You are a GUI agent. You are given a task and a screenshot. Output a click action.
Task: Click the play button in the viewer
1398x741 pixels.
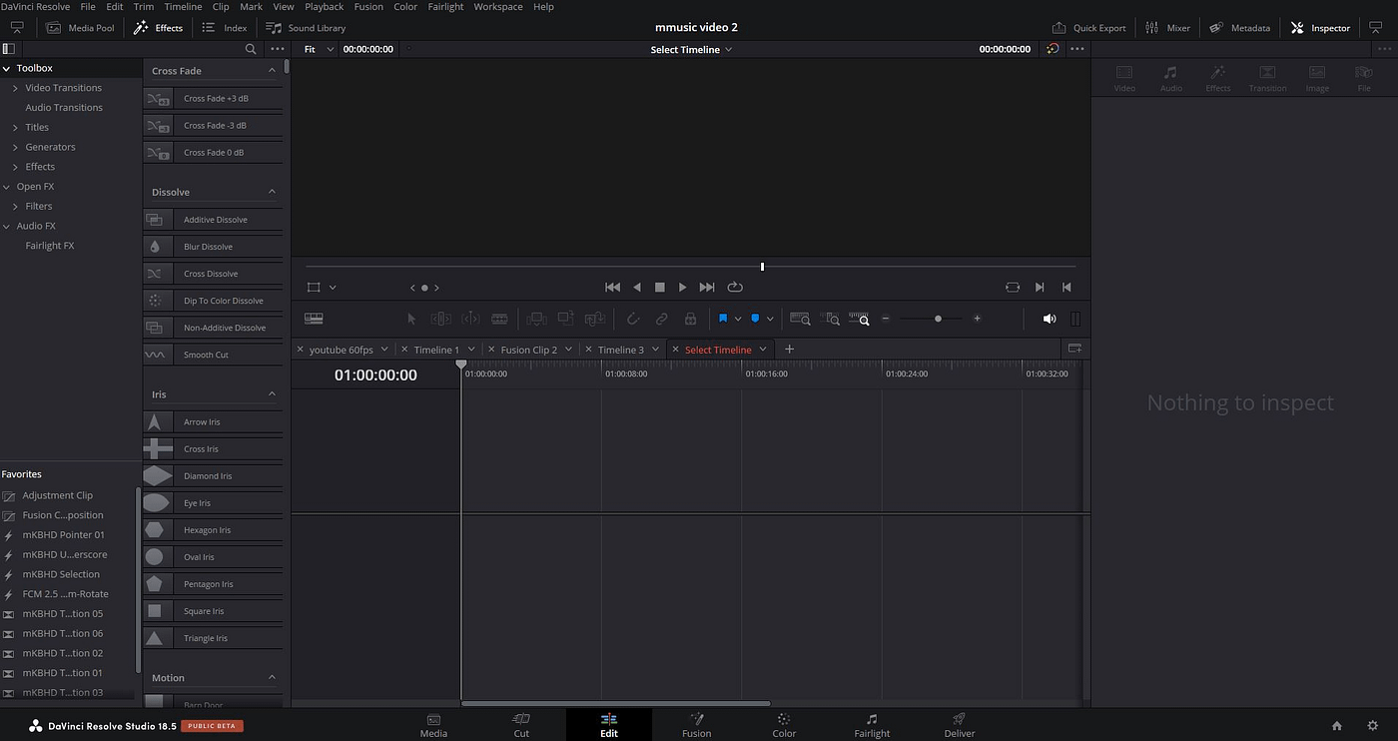tap(682, 288)
